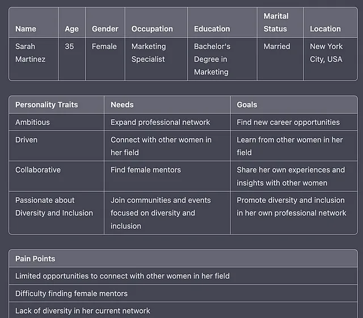Viewport: 363px width, 318px height.
Task: Click the Name column header
Action: point(33,22)
